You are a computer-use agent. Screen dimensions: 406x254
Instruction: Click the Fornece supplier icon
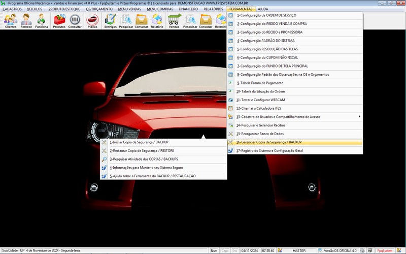click(x=26, y=20)
